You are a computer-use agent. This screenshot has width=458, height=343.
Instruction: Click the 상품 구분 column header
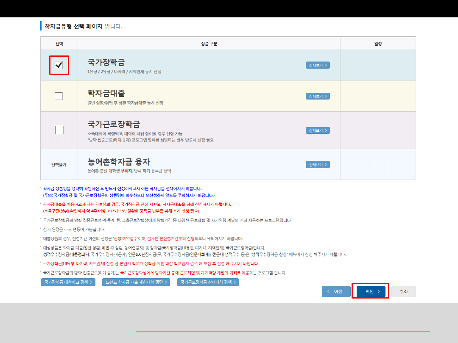[209, 44]
